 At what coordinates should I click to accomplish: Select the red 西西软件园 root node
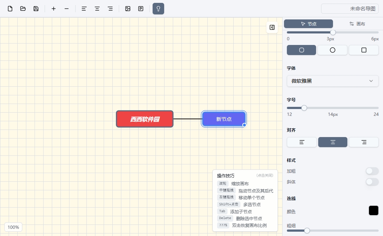(145, 119)
